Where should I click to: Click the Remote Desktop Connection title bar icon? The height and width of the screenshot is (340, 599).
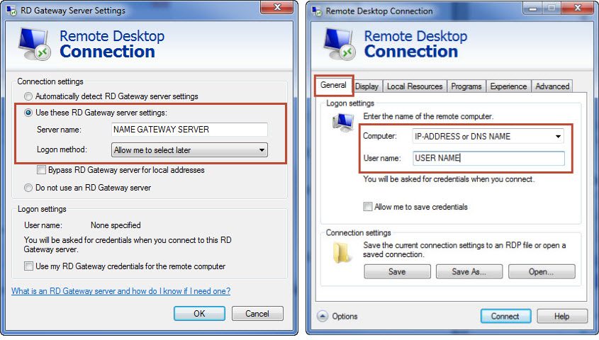[316, 11]
